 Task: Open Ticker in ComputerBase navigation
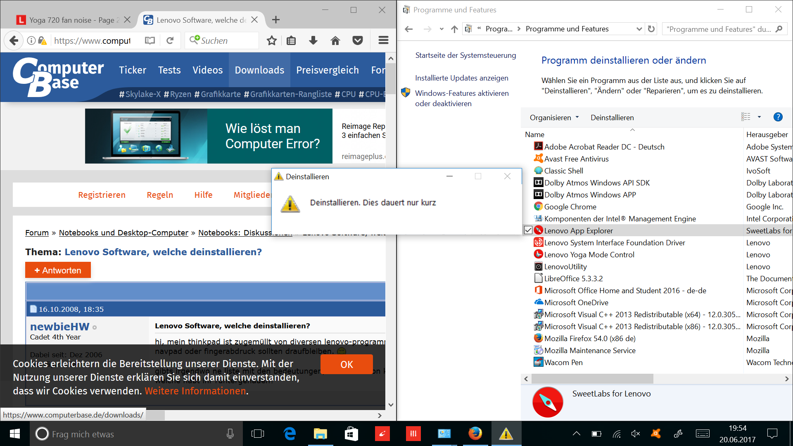point(133,70)
